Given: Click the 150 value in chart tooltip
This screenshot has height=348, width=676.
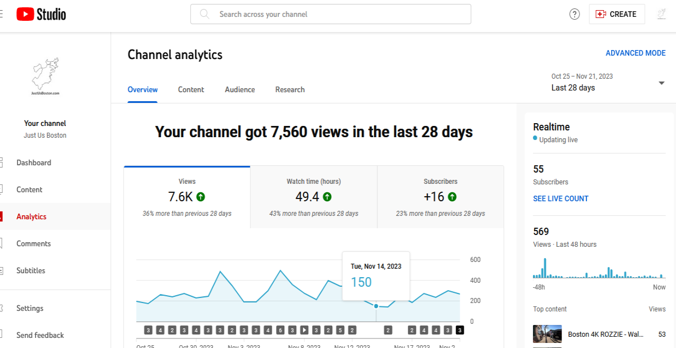Looking at the screenshot, I should pos(361,282).
